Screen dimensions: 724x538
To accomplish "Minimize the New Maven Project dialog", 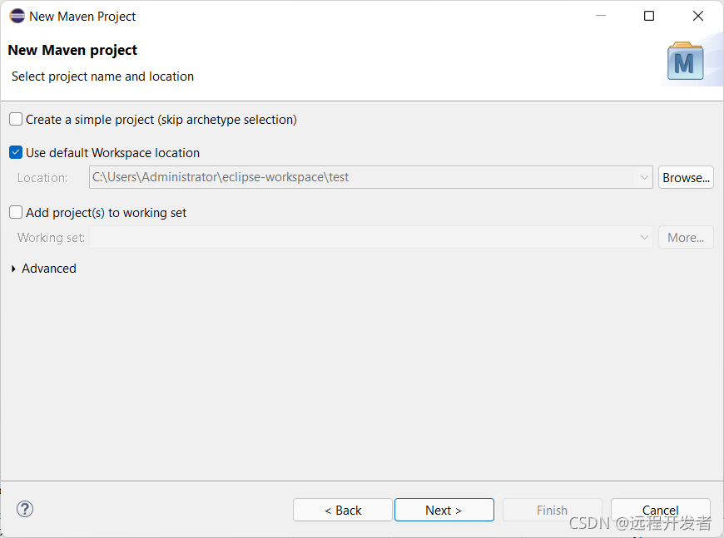I will click(x=601, y=16).
